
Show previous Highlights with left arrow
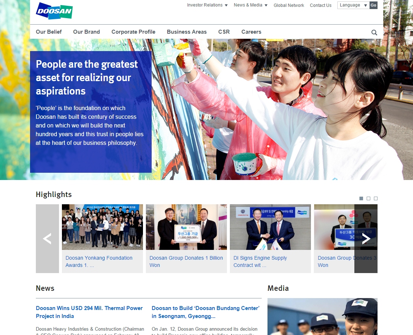click(x=47, y=239)
